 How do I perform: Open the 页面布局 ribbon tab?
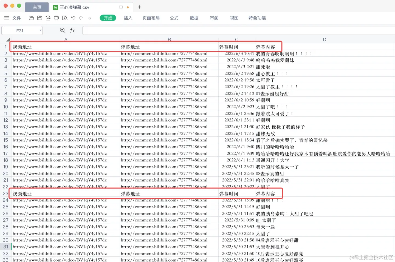pos(151,18)
